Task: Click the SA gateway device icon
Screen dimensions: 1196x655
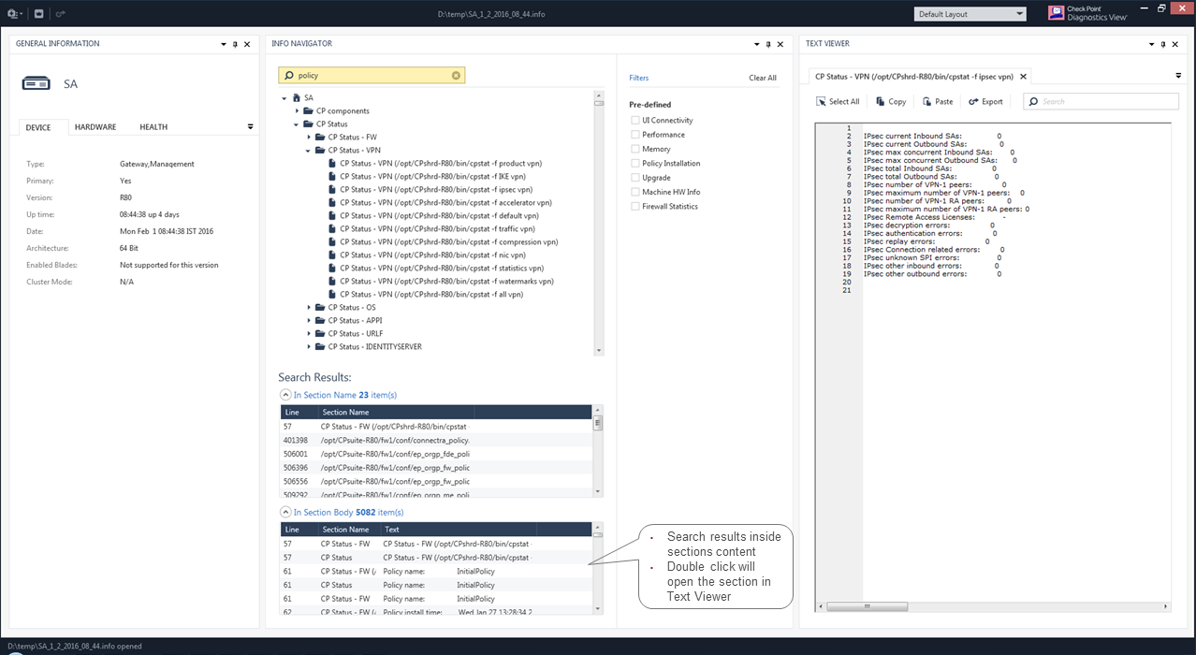Action: click(x=36, y=84)
